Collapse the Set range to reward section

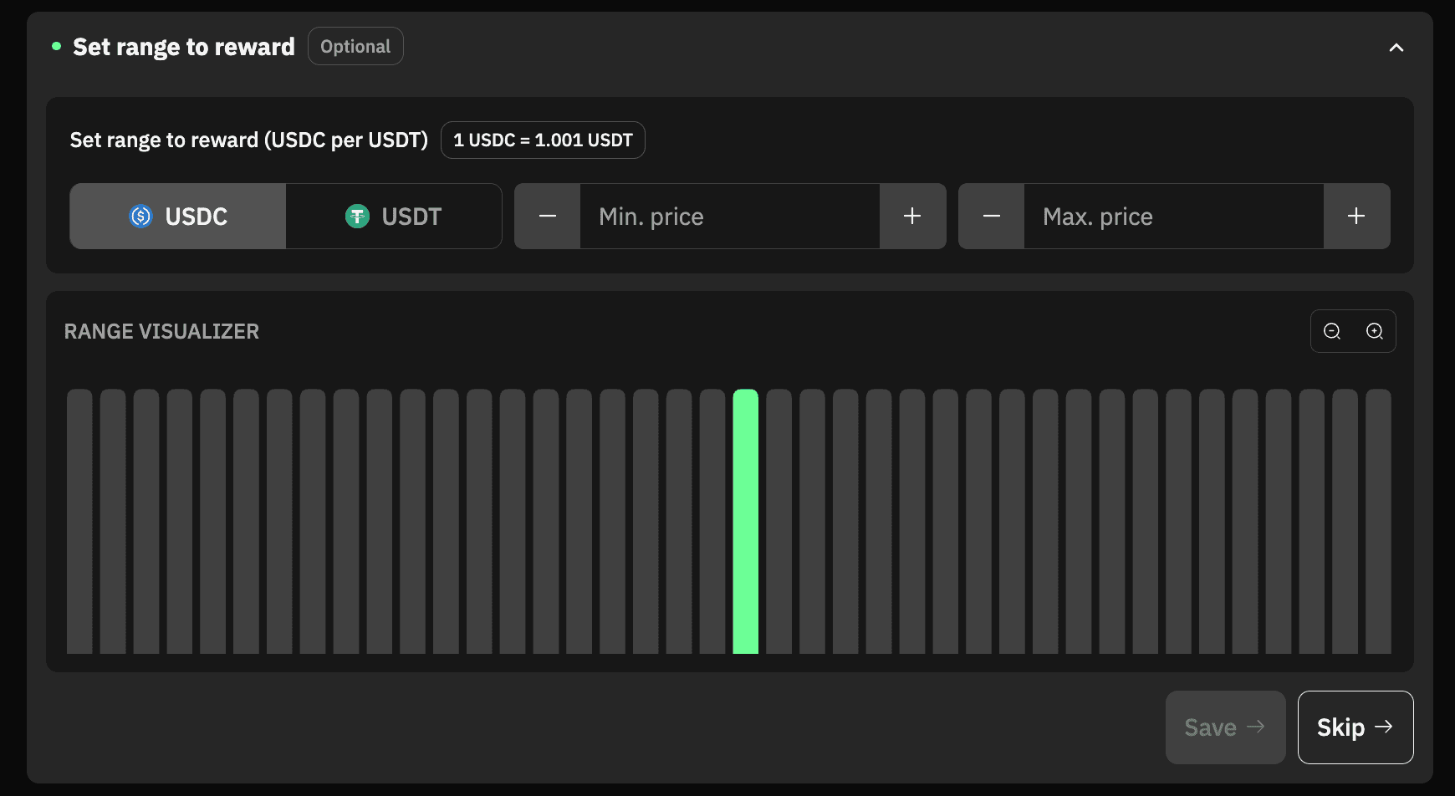pos(1396,48)
